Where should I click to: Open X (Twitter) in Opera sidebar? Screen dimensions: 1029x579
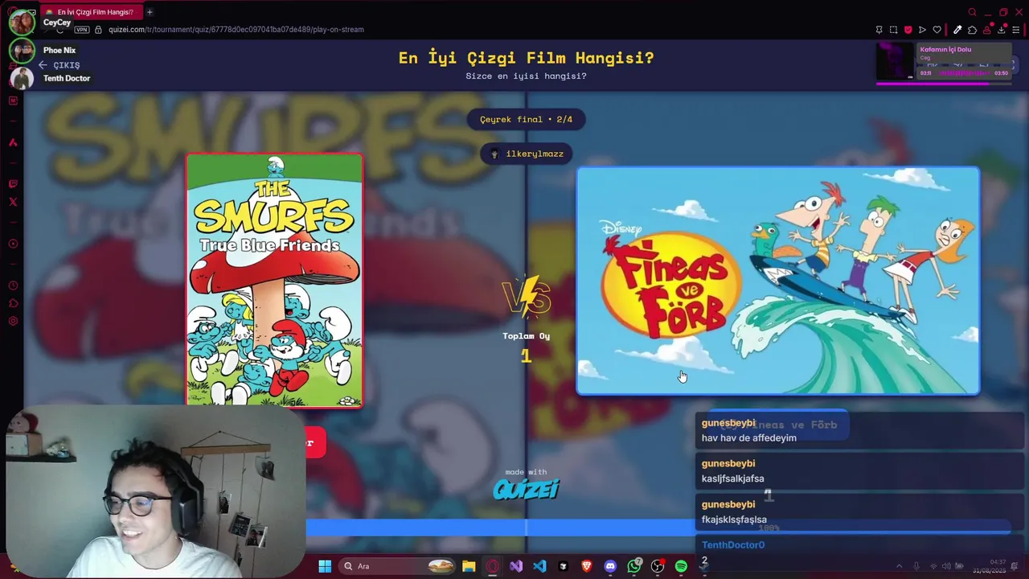[x=13, y=202]
